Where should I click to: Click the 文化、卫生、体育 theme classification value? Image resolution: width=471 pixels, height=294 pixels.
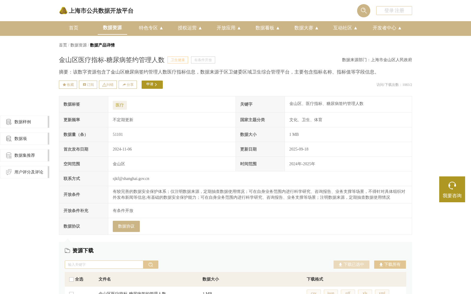tap(306, 120)
